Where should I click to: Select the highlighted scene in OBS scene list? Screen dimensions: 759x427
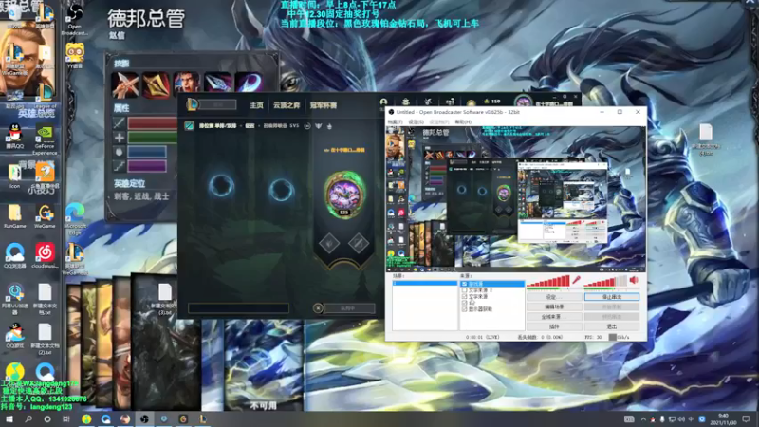424,283
